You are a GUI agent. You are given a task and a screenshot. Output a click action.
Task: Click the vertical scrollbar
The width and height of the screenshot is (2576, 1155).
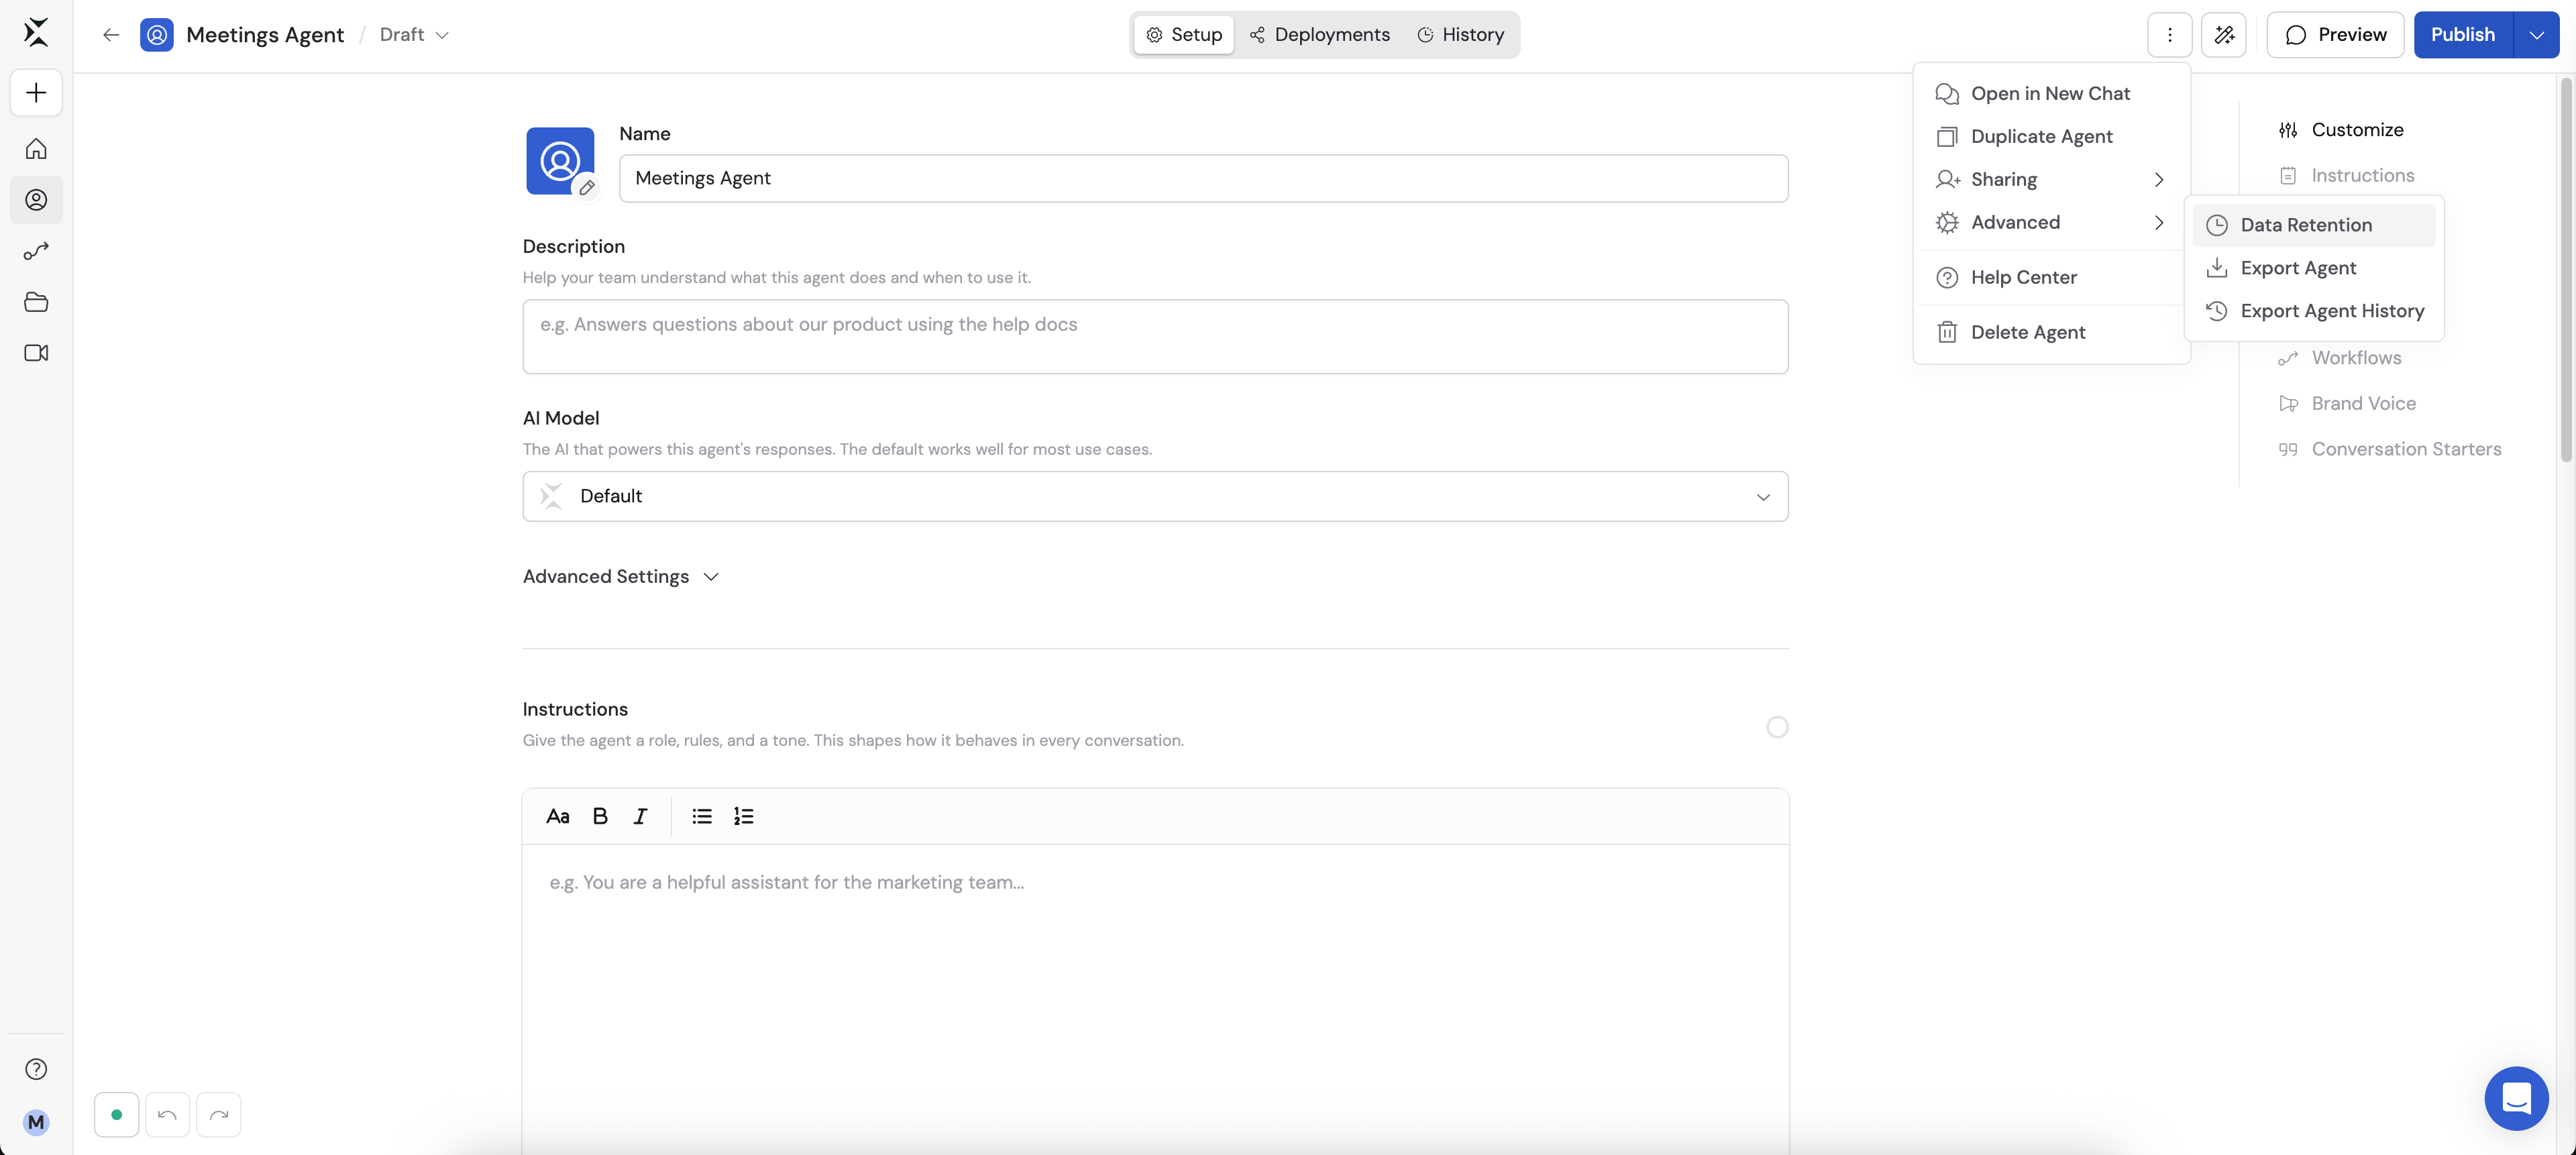click(2566, 270)
